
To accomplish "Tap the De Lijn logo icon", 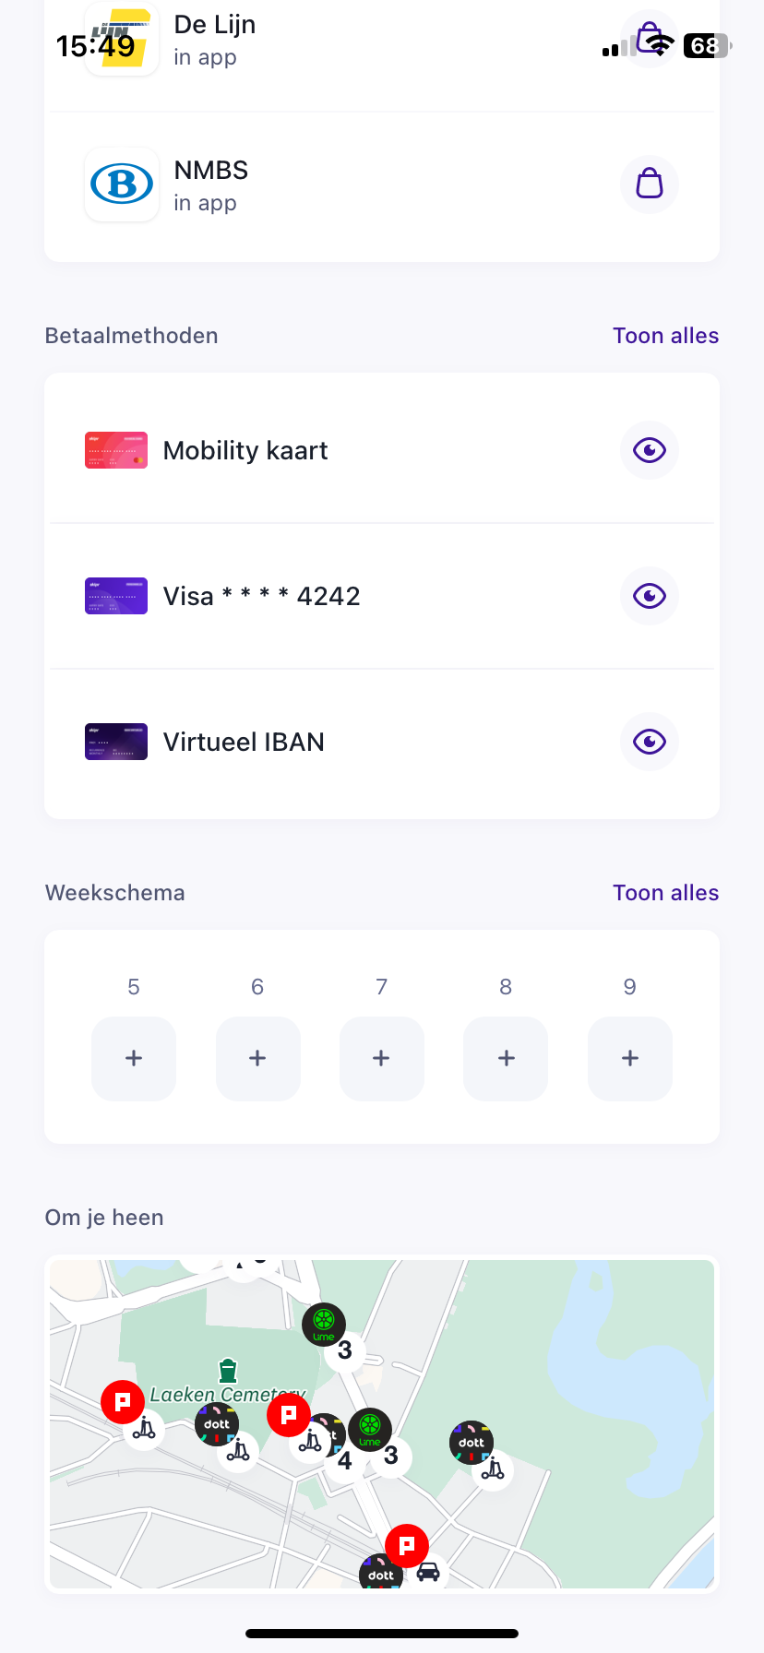I will pyautogui.click(x=122, y=39).
